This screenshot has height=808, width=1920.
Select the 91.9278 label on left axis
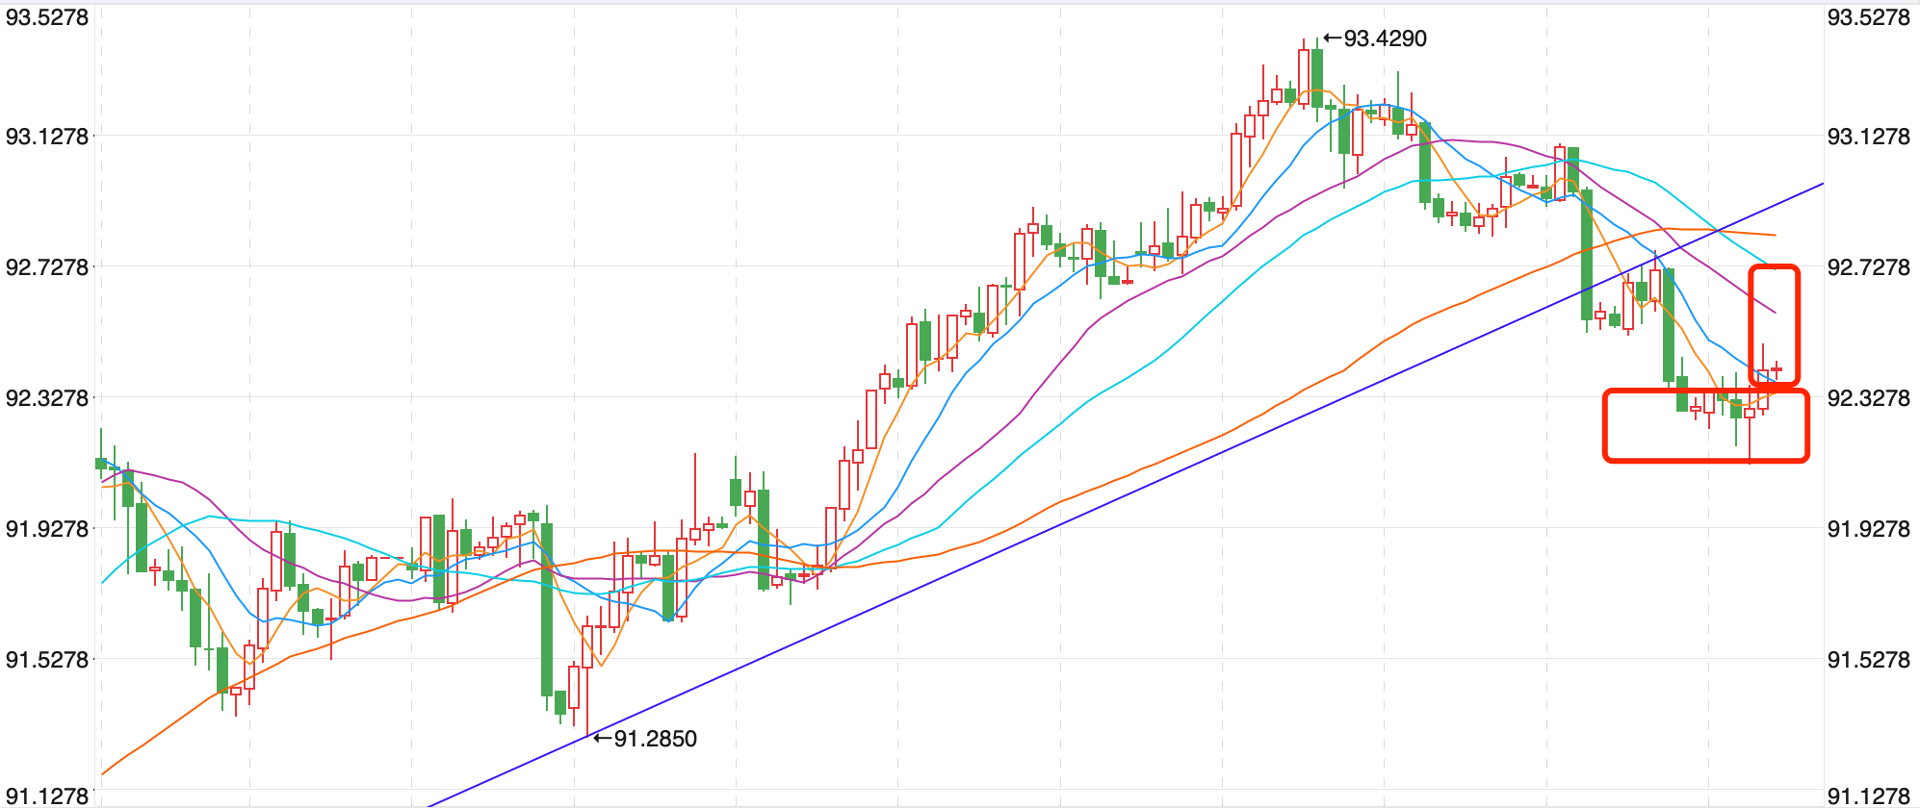[x=47, y=529]
